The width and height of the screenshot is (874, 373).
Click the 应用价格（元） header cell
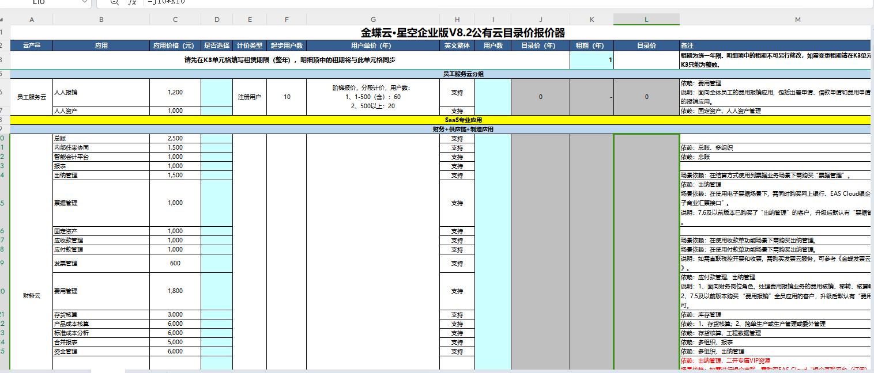(x=175, y=45)
